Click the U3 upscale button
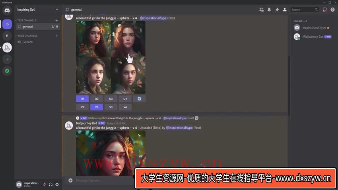Image resolution: width=338 pixels, height=190 pixels. pos(111,99)
